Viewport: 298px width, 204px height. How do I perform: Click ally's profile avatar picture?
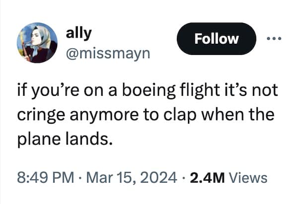[37, 43]
